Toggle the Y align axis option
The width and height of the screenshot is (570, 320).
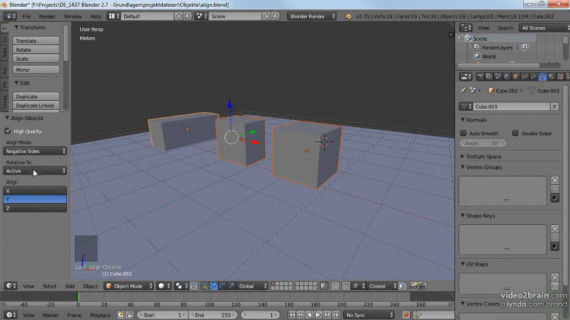(x=35, y=199)
